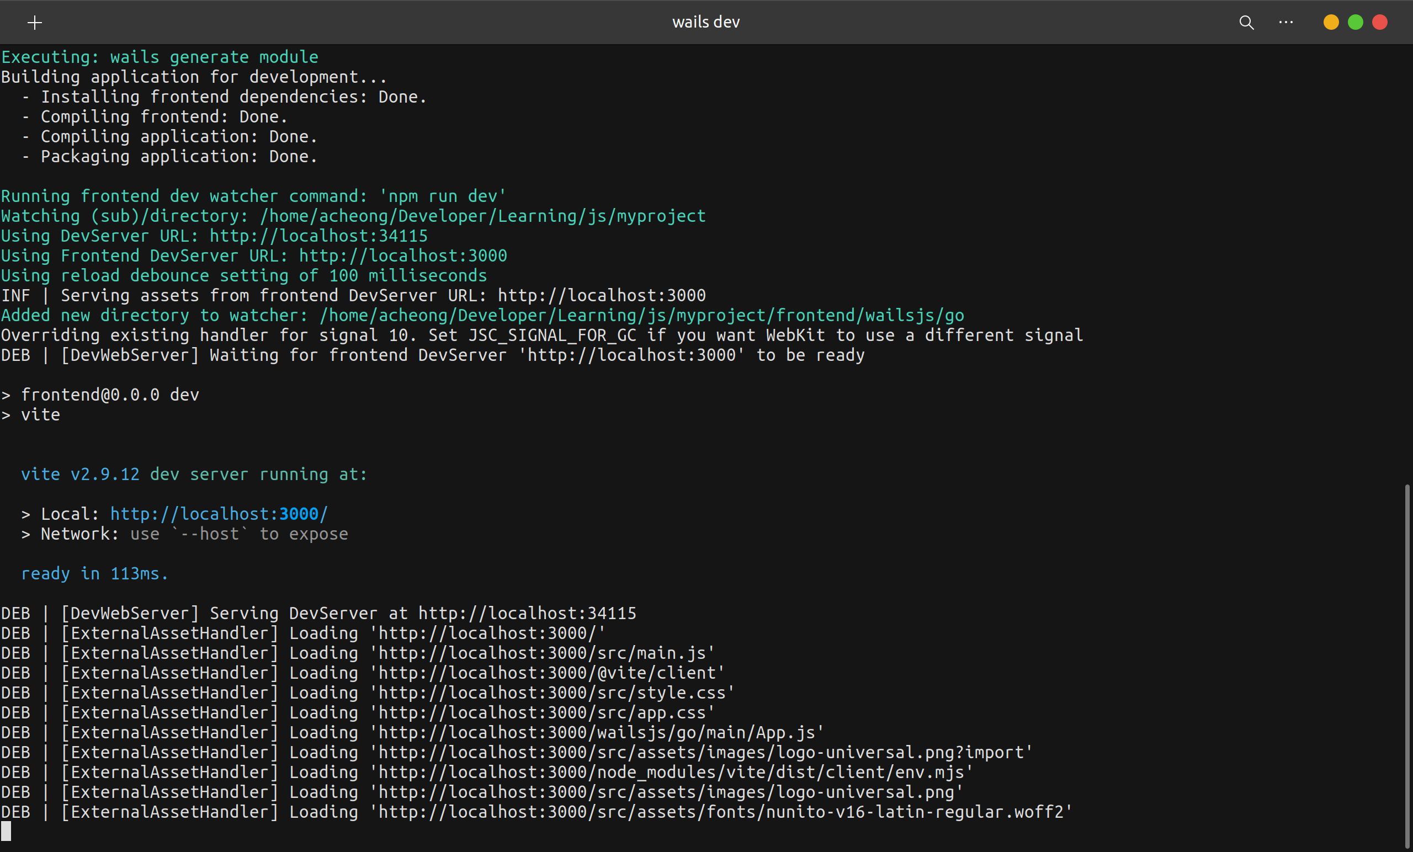Maximize the terminal window
The height and width of the screenshot is (852, 1413).
point(1355,22)
